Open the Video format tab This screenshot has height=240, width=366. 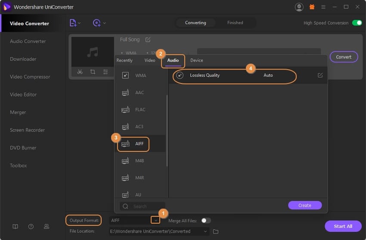pos(149,60)
